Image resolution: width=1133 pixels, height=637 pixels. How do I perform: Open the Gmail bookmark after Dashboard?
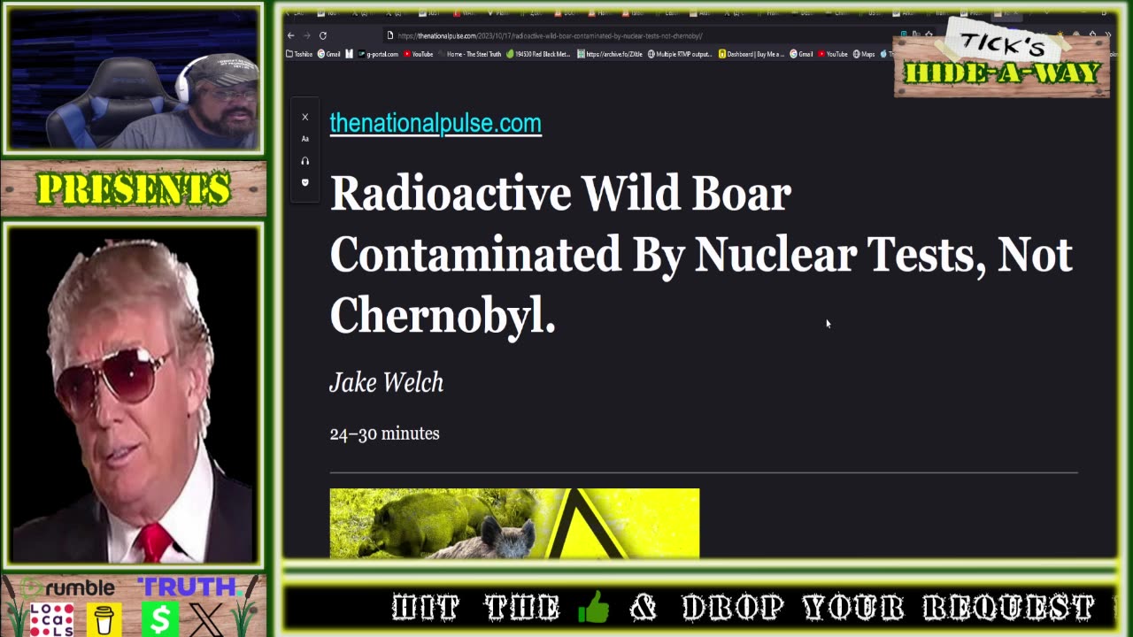pyautogui.click(x=802, y=54)
